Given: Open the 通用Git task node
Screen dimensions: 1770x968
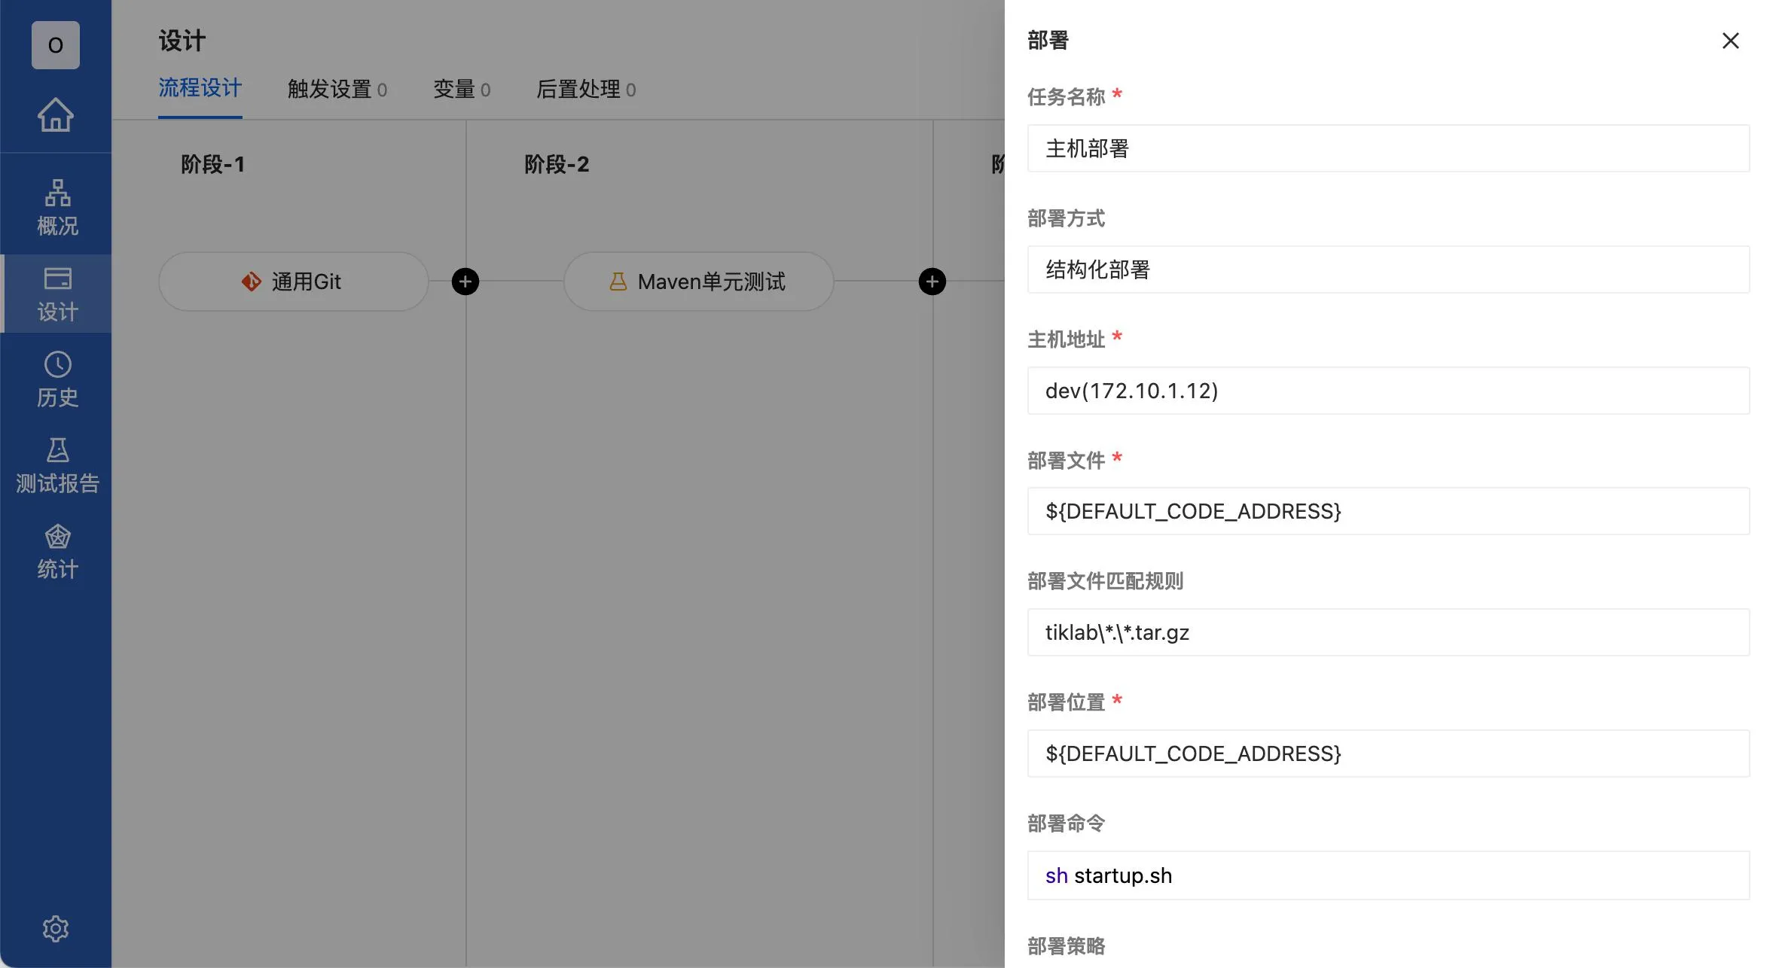Looking at the screenshot, I should (294, 282).
